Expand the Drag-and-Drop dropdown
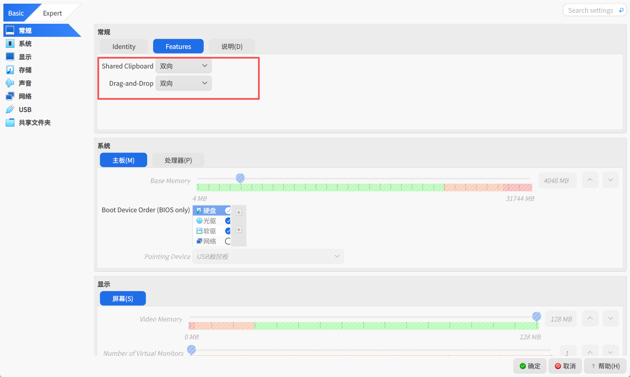This screenshot has width=630, height=377. [x=183, y=83]
